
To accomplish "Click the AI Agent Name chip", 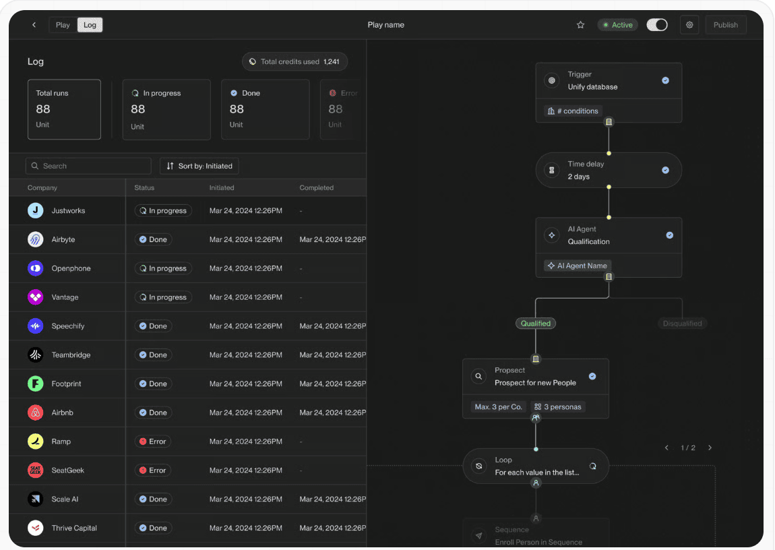I will (x=578, y=266).
